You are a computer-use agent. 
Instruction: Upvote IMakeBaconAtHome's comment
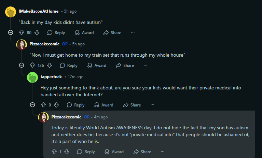[x=22, y=32]
